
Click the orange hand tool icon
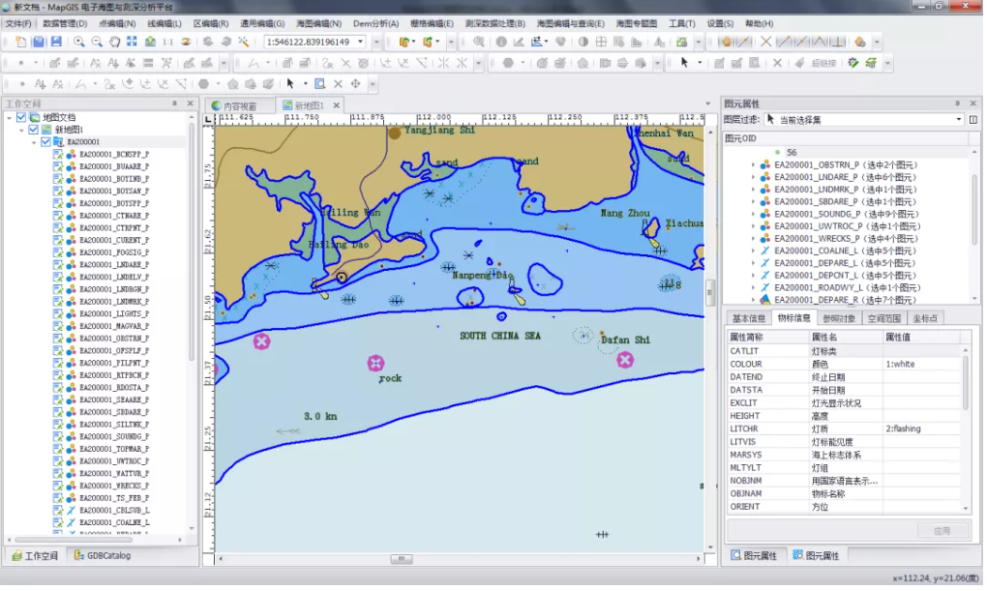(727, 43)
